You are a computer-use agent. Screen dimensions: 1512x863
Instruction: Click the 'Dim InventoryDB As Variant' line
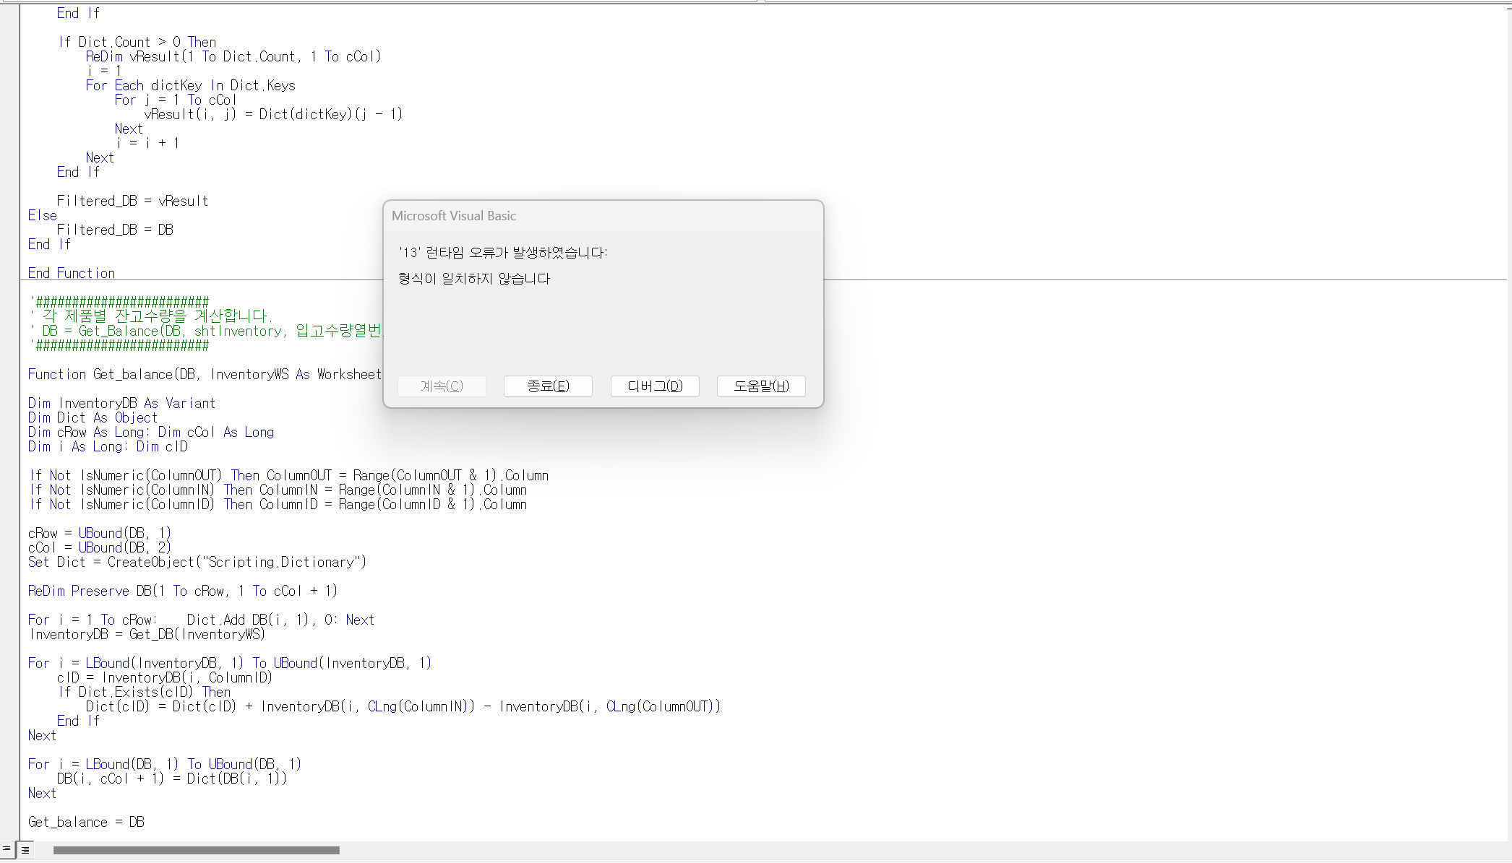point(121,403)
